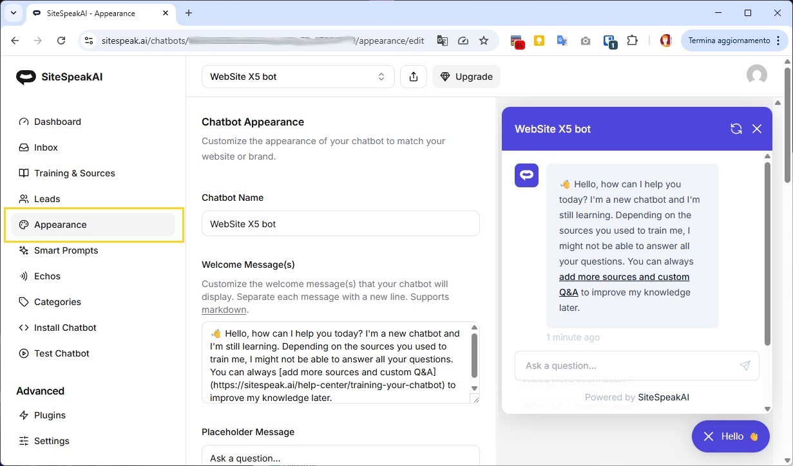
Task: Select Appearance in the sidebar
Action: tap(93, 225)
